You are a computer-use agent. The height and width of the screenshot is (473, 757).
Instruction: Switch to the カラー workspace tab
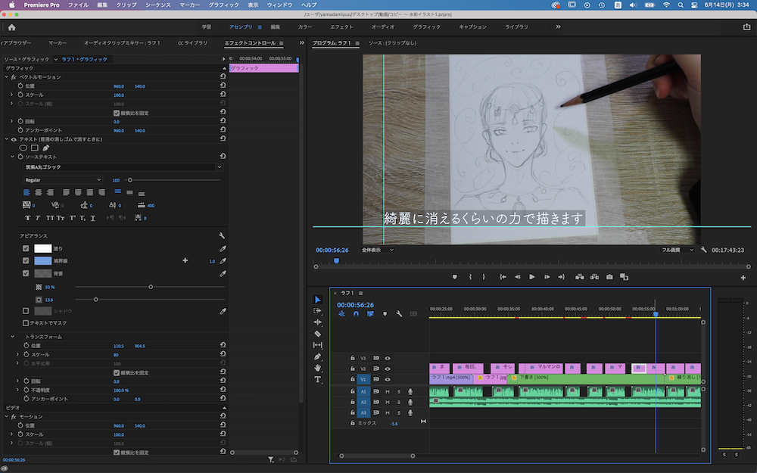pyautogui.click(x=305, y=26)
